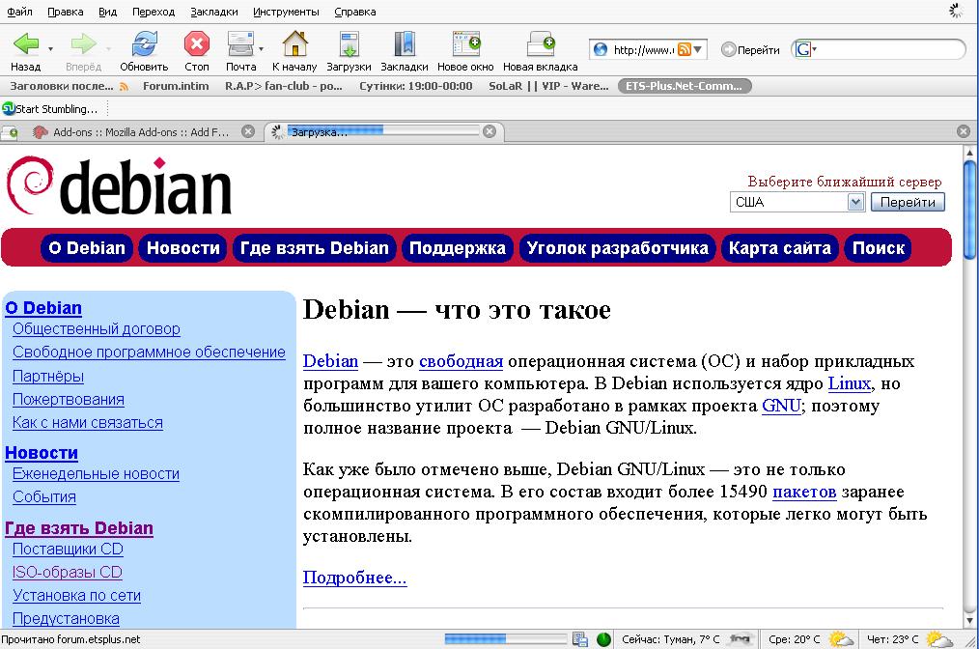Open Загрузки (Downloads) toolbar icon

click(x=349, y=44)
